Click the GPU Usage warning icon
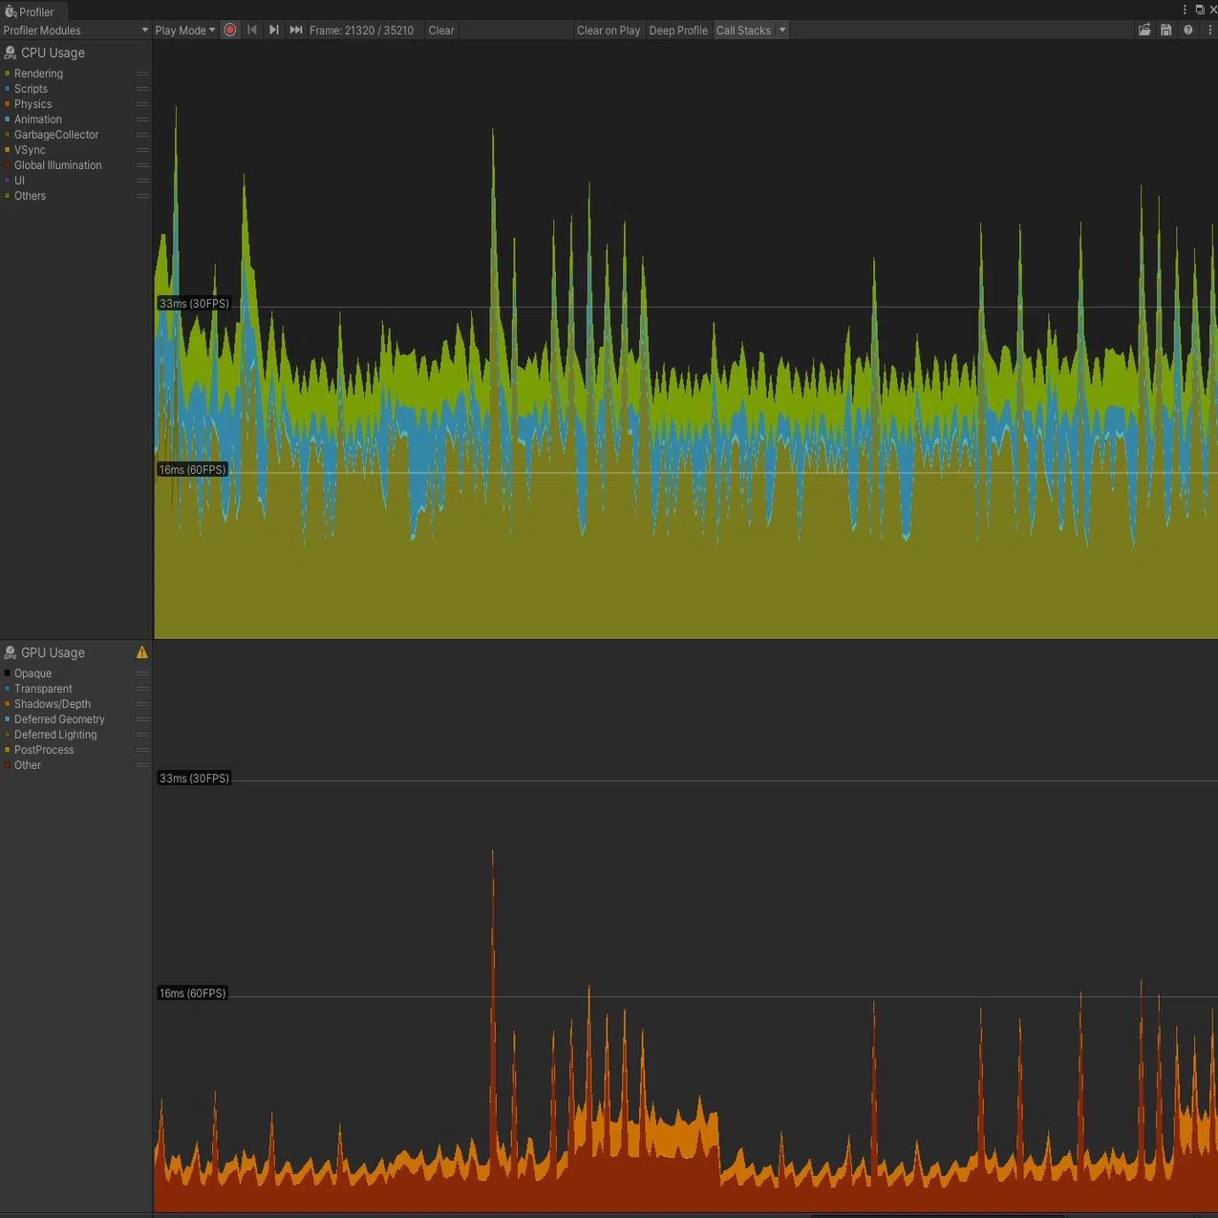 (x=142, y=652)
